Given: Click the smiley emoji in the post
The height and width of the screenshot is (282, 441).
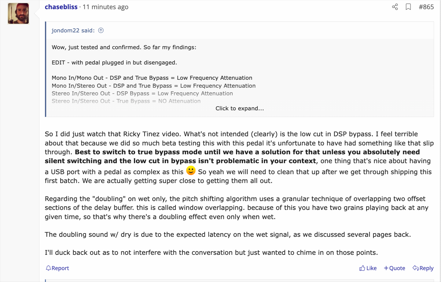Looking at the screenshot, I should click(191, 170).
